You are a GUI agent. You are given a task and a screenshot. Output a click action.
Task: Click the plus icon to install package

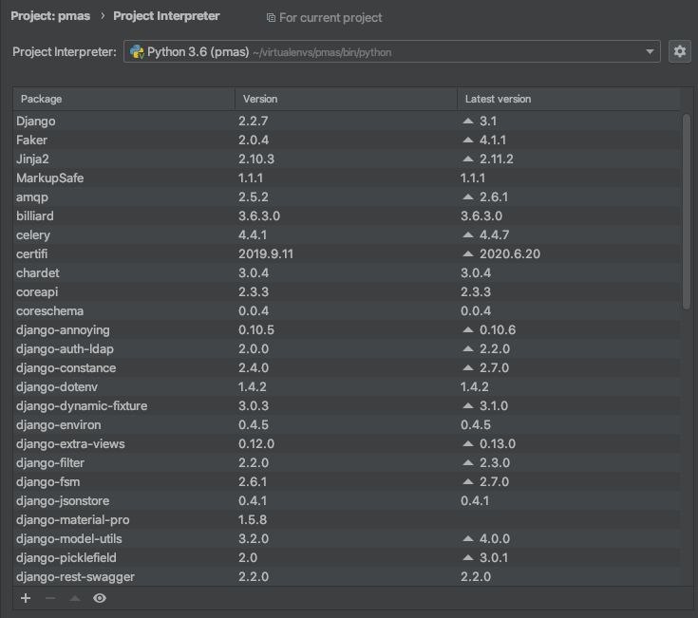26,598
